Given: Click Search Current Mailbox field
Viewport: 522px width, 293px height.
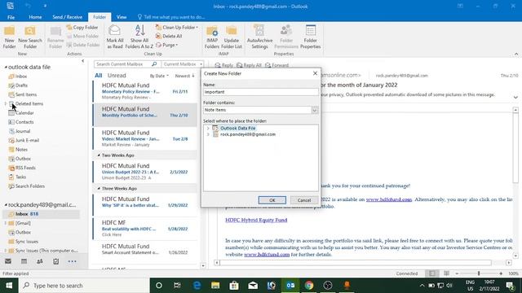Looking at the screenshot, I should click(123, 63).
